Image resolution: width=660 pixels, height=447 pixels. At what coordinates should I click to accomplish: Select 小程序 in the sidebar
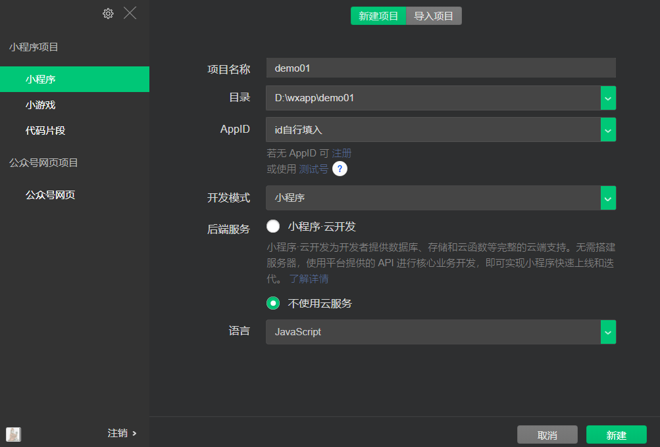74,79
